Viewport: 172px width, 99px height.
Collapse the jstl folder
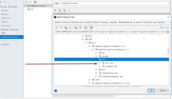point(86,43)
